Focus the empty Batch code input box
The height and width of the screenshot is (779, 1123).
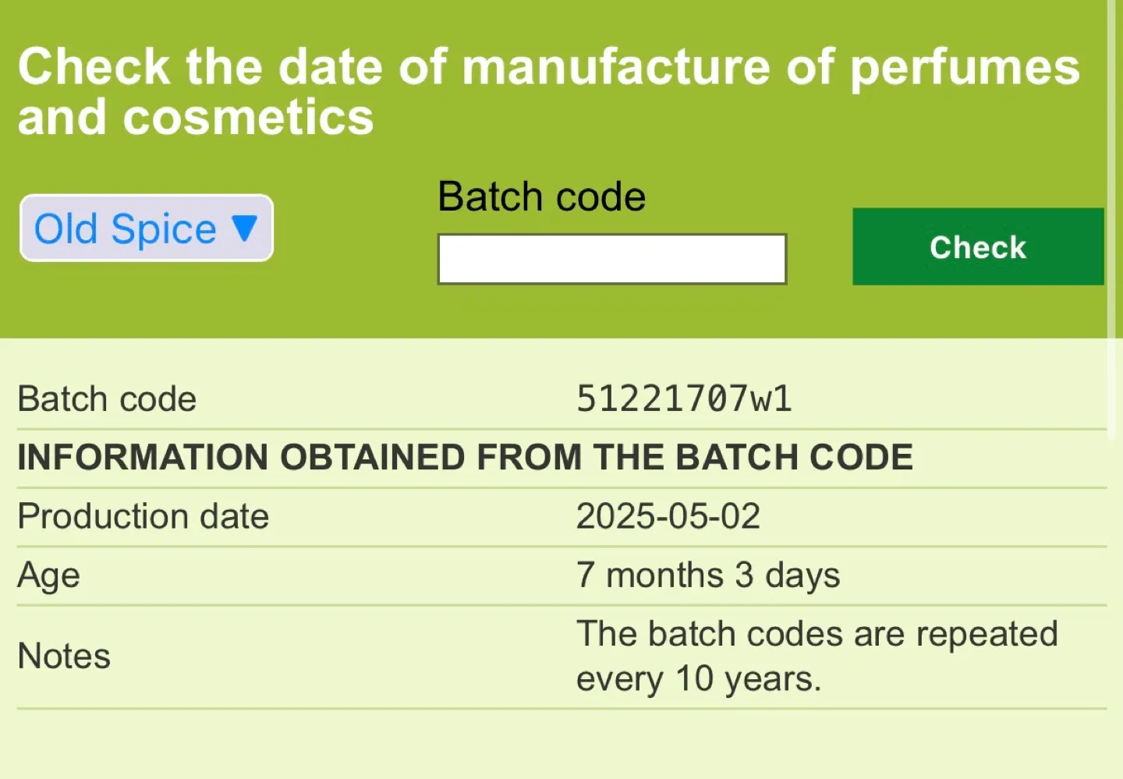tap(611, 259)
